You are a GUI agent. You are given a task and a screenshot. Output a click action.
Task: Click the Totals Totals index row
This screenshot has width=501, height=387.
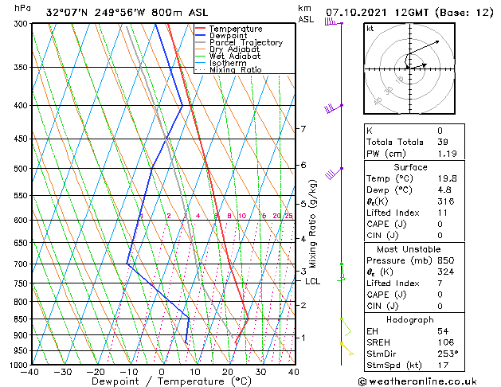pos(414,142)
